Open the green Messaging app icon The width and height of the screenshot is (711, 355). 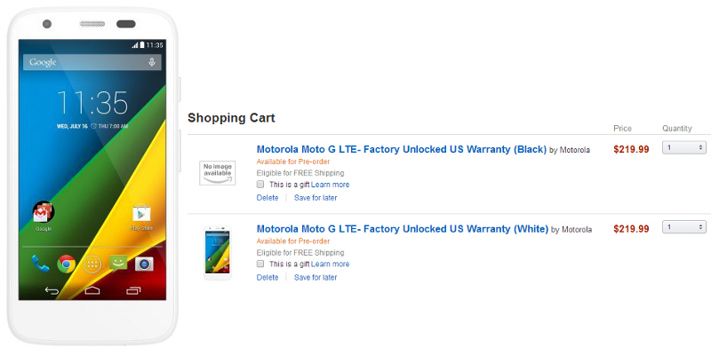pos(117,264)
